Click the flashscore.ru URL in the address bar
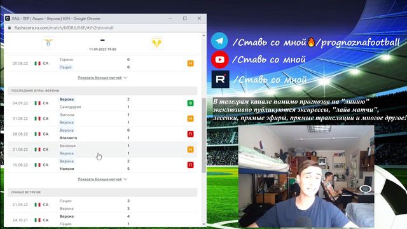This screenshot has width=407, height=229. pyautogui.click(x=64, y=28)
